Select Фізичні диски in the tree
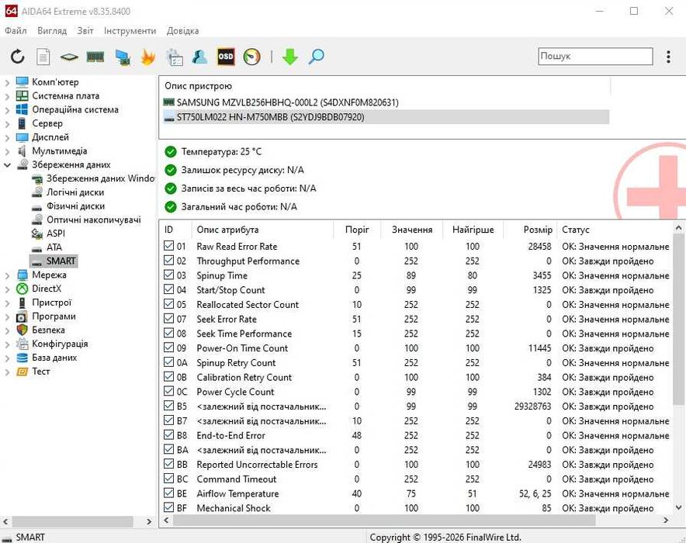Screen dimensions: 686x543 (76, 206)
